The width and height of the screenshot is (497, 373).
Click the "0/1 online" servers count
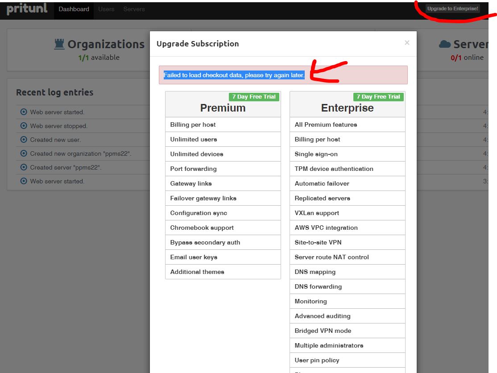pyautogui.click(x=467, y=58)
